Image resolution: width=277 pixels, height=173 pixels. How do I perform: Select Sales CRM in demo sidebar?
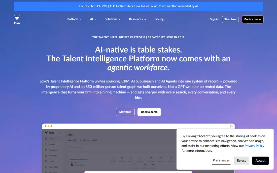54,167
